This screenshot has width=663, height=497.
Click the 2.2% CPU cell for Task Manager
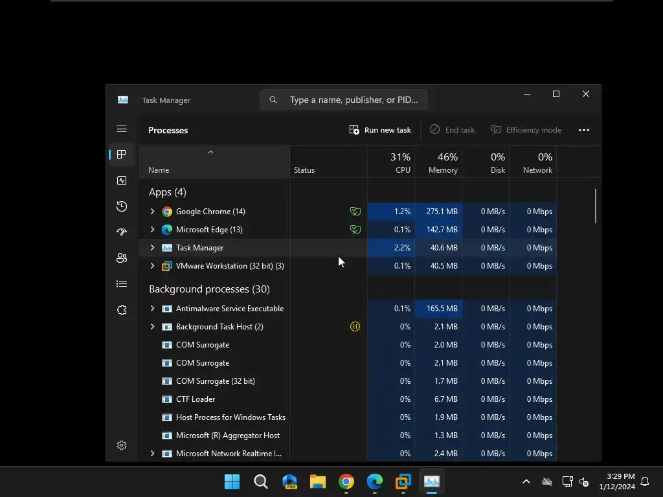(x=391, y=248)
